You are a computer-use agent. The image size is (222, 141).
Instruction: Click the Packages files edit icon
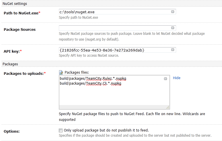point(61,73)
